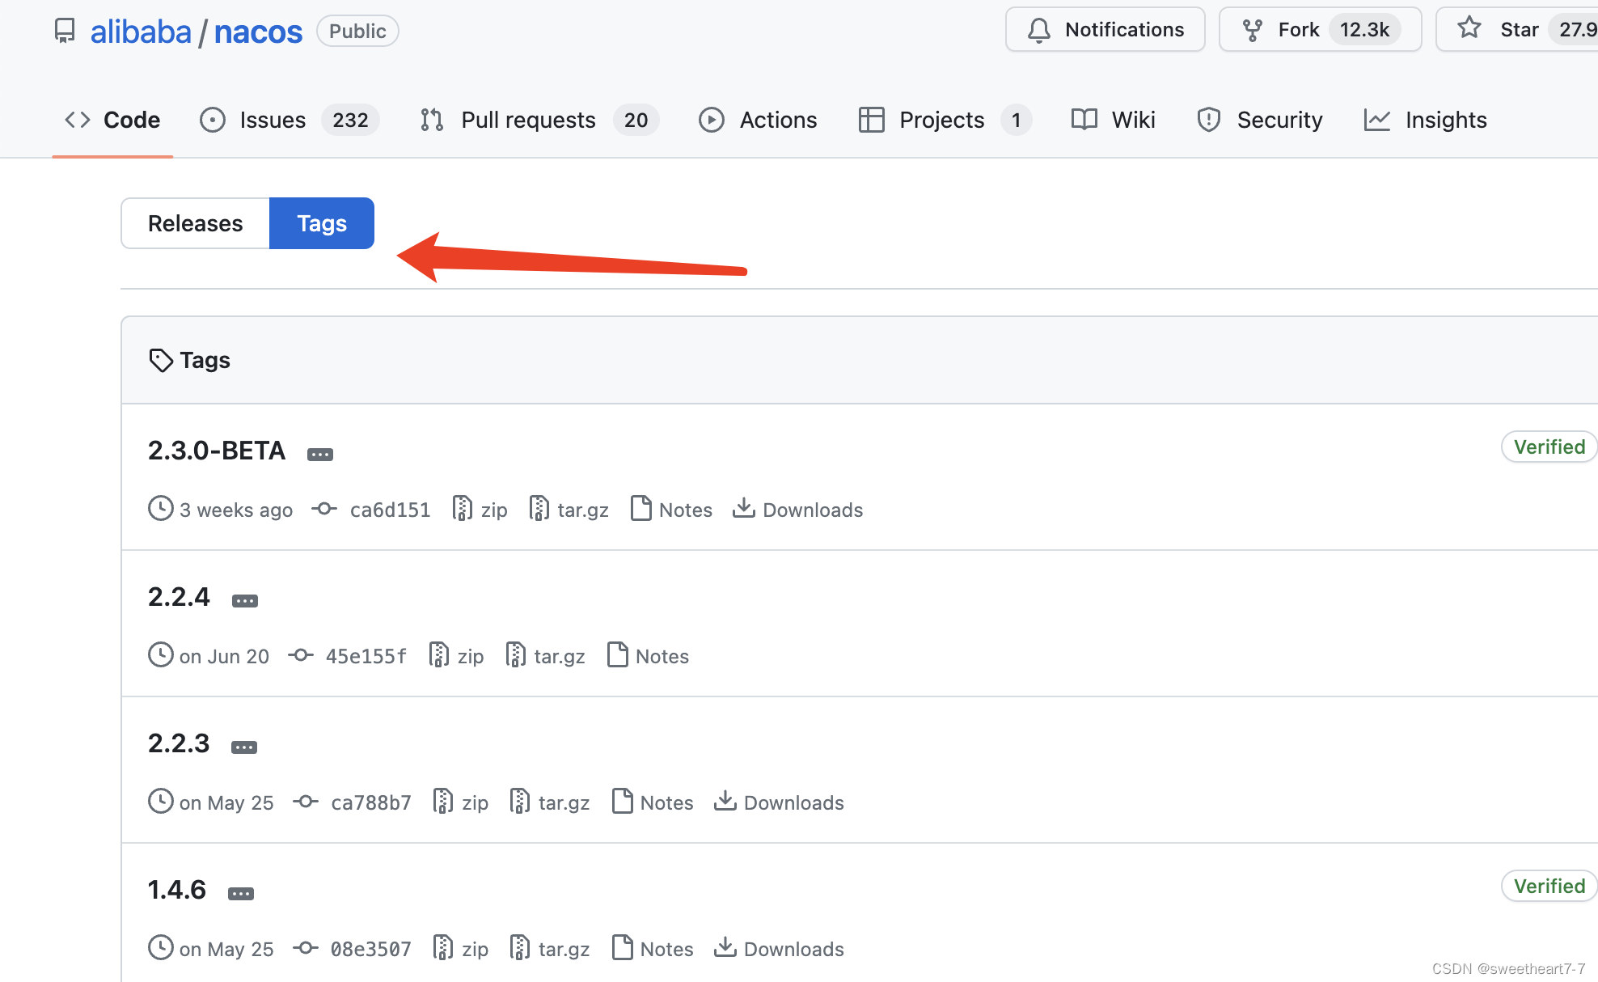Open Notes for 2.2.3

(653, 802)
